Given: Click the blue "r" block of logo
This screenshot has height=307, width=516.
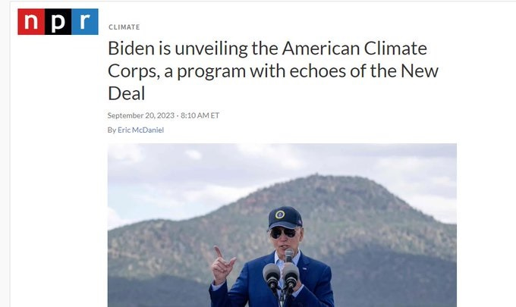Looking at the screenshot, I should point(85,22).
